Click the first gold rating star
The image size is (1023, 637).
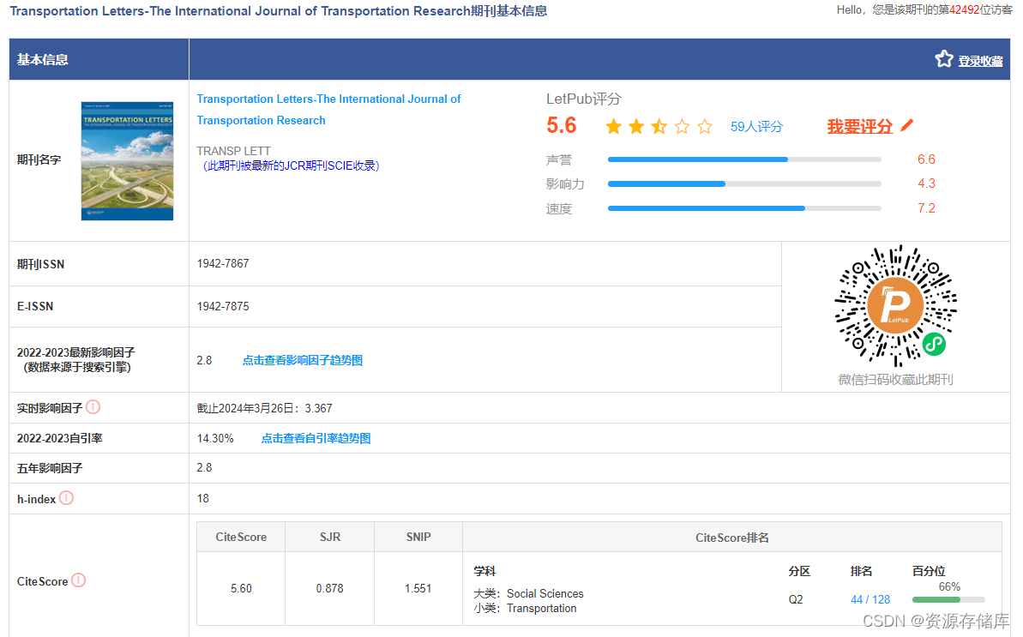(x=613, y=127)
